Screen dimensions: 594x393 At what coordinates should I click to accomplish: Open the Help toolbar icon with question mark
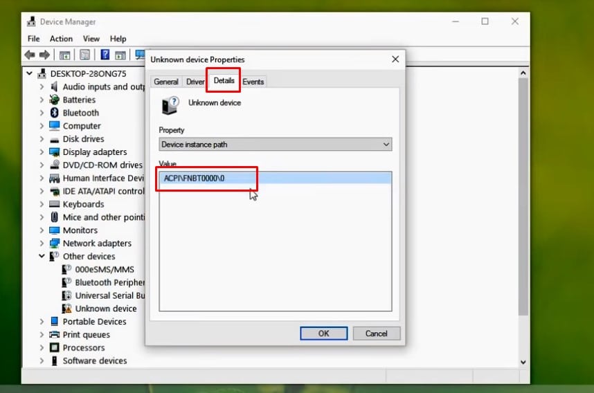(x=105, y=55)
